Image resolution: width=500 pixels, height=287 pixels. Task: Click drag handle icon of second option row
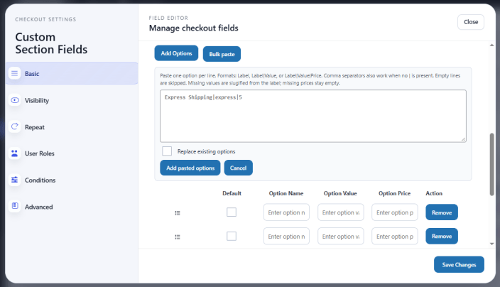click(x=178, y=237)
